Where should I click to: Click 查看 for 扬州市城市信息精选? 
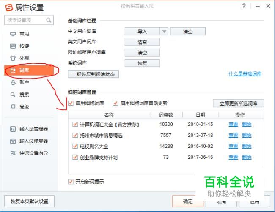(x=233, y=135)
